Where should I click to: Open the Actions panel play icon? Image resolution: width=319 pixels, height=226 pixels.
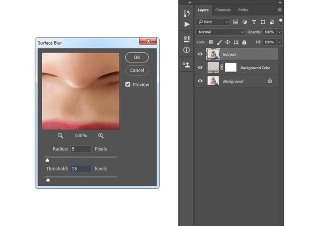tap(187, 24)
